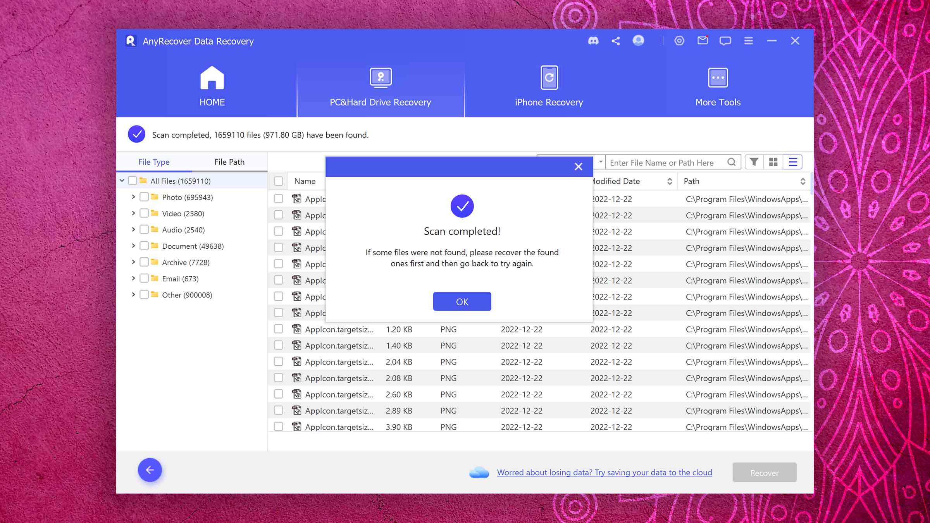
Task: Click the Recover button
Action: tap(764, 472)
